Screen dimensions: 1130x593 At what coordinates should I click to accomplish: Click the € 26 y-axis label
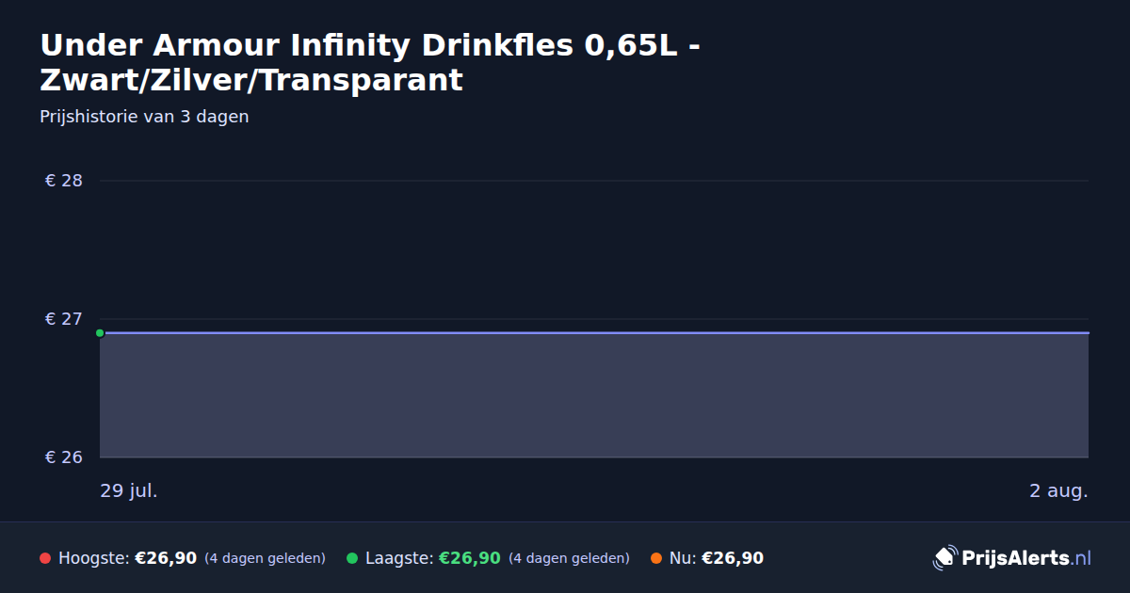[x=64, y=457]
